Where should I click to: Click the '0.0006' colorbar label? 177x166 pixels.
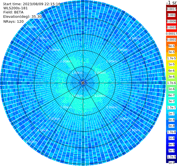tap(172, 21)
